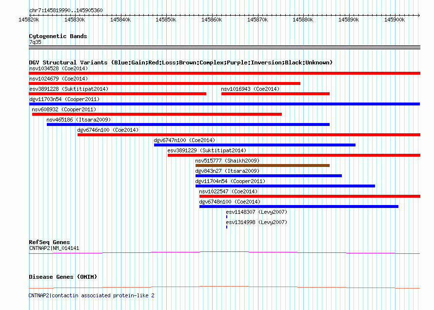Click the nsv1034528 (Coe2014) red loss bar
This screenshot has height=310, width=434.
pos(224,73)
